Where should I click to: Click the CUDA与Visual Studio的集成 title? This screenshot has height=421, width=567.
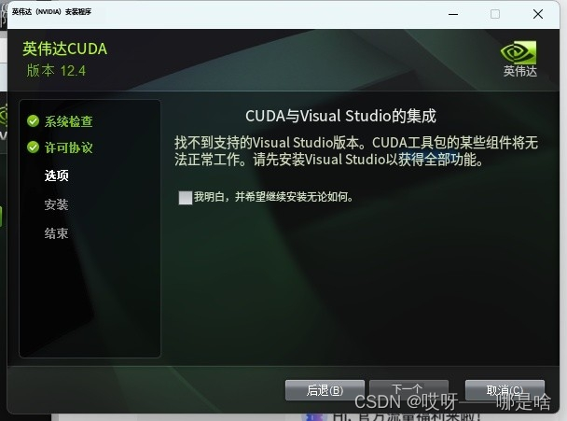340,116
